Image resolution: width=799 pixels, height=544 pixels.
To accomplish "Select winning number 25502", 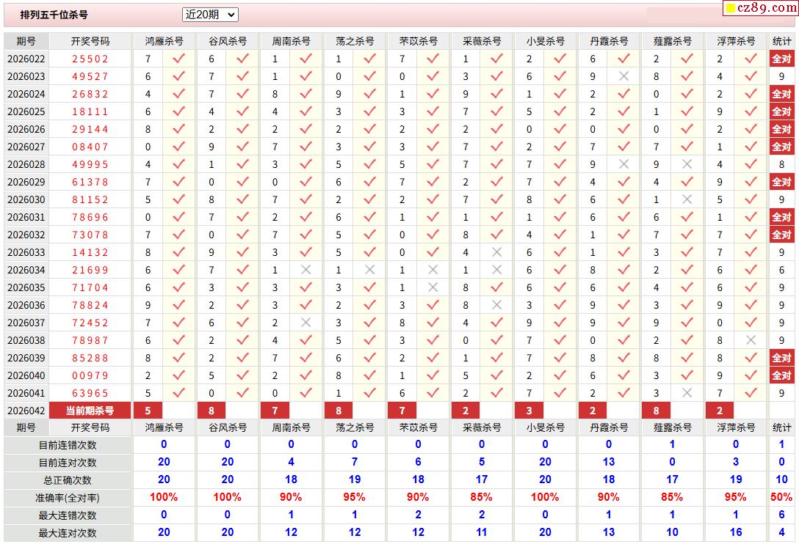I will [90, 59].
